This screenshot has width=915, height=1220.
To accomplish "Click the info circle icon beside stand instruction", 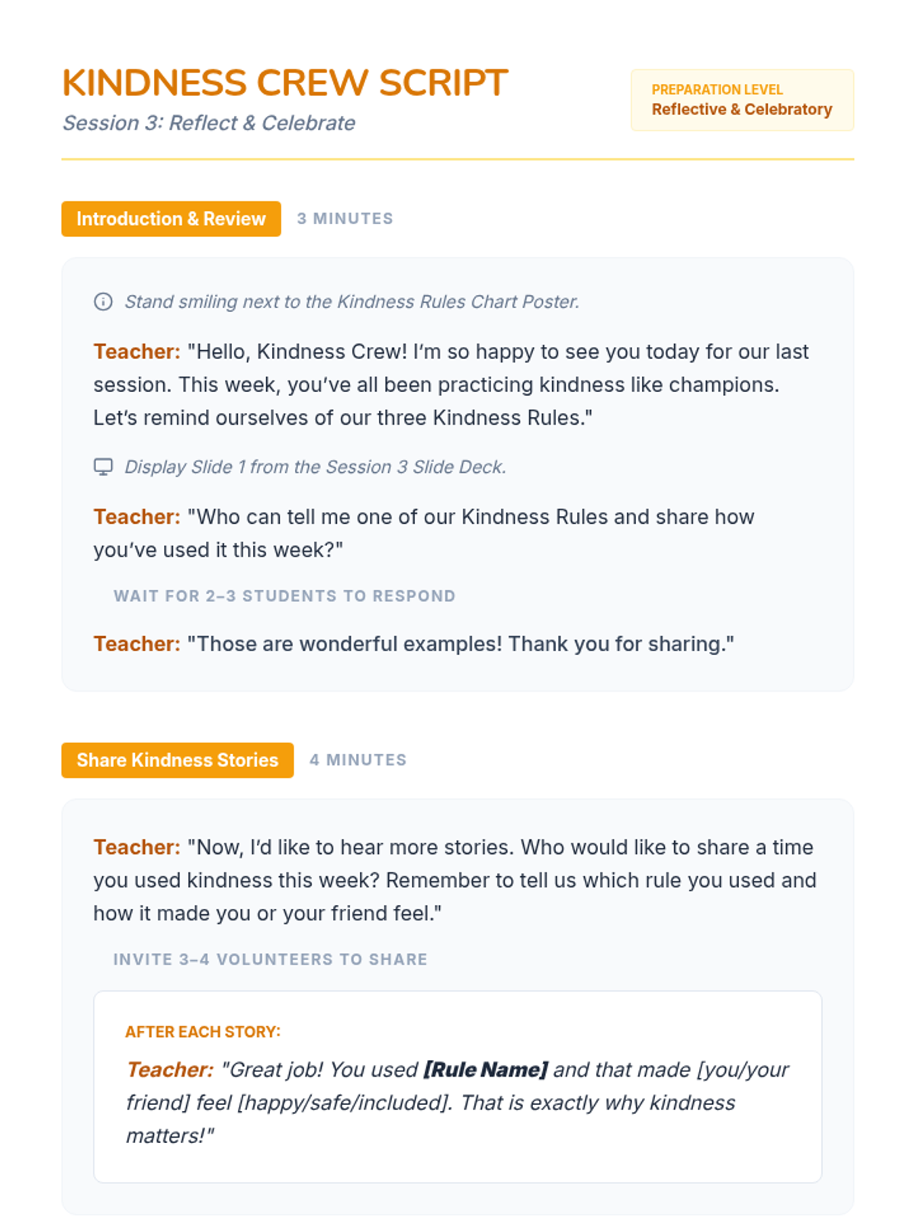I will [103, 302].
